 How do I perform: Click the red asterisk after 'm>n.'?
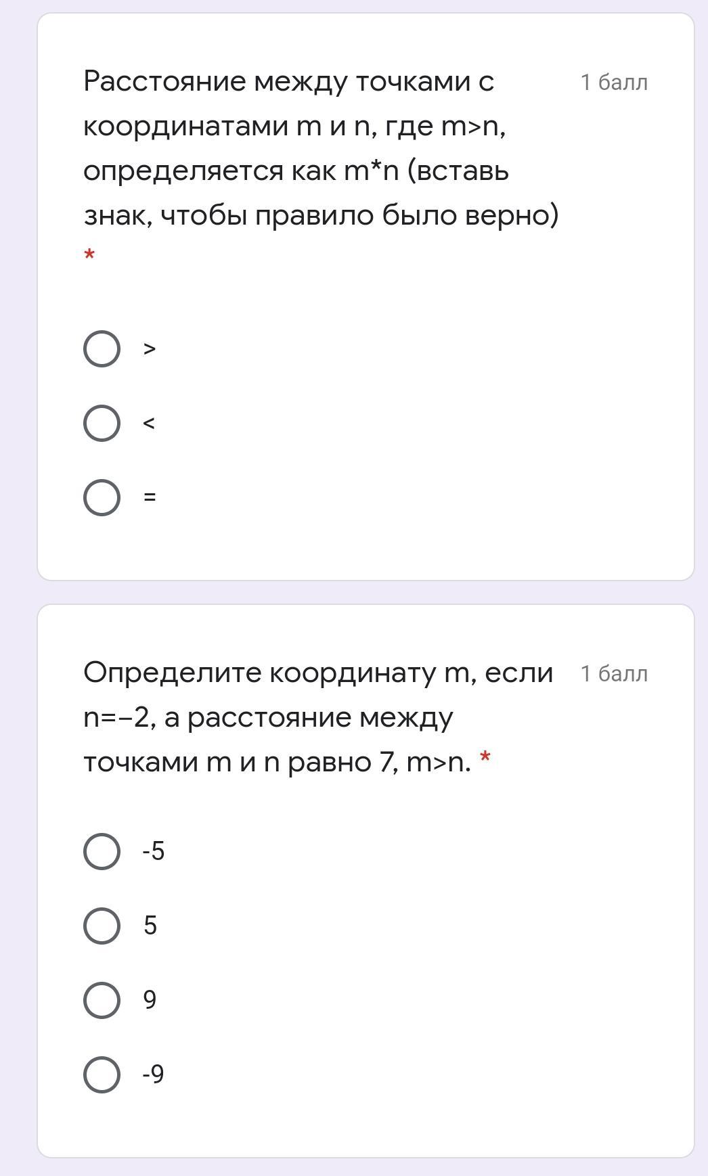(485, 759)
